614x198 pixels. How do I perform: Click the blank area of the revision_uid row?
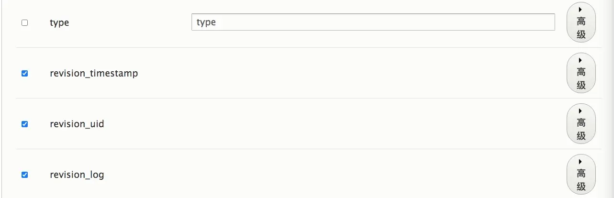tap(335, 124)
